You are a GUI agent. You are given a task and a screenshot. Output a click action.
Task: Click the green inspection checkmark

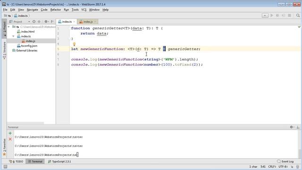[x=299, y=27]
